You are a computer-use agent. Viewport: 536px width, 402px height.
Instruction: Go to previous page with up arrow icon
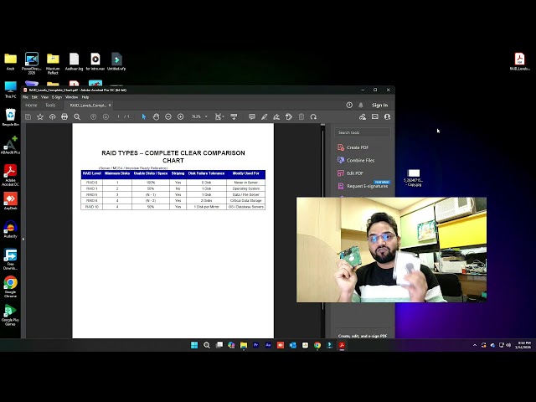[x=93, y=117]
